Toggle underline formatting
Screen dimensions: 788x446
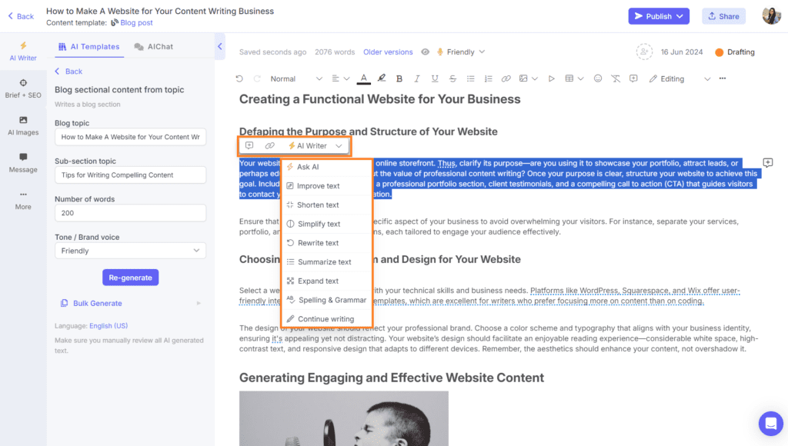[435, 79]
